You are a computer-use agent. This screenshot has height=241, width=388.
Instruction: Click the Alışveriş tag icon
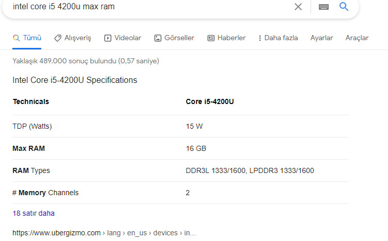point(58,38)
